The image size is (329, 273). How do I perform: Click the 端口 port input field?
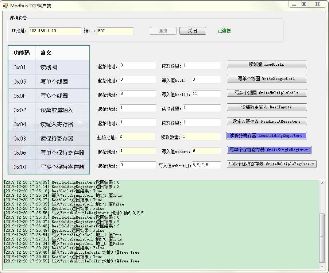(115, 31)
